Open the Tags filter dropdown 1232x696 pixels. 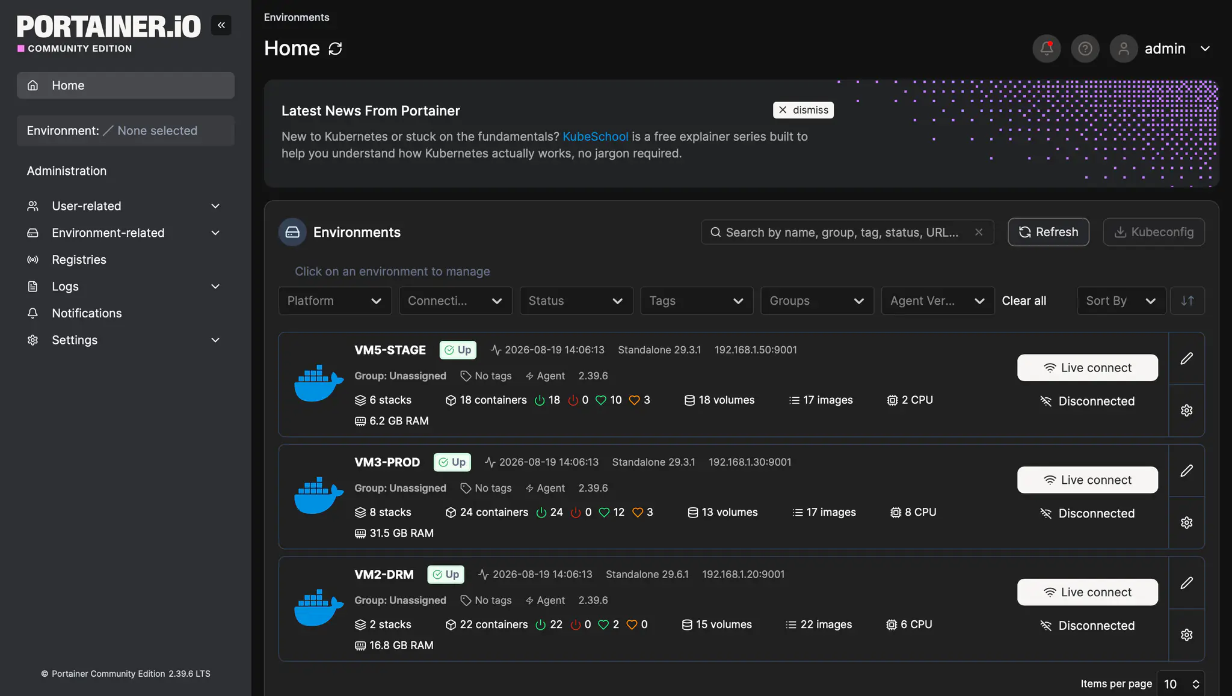point(697,301)
